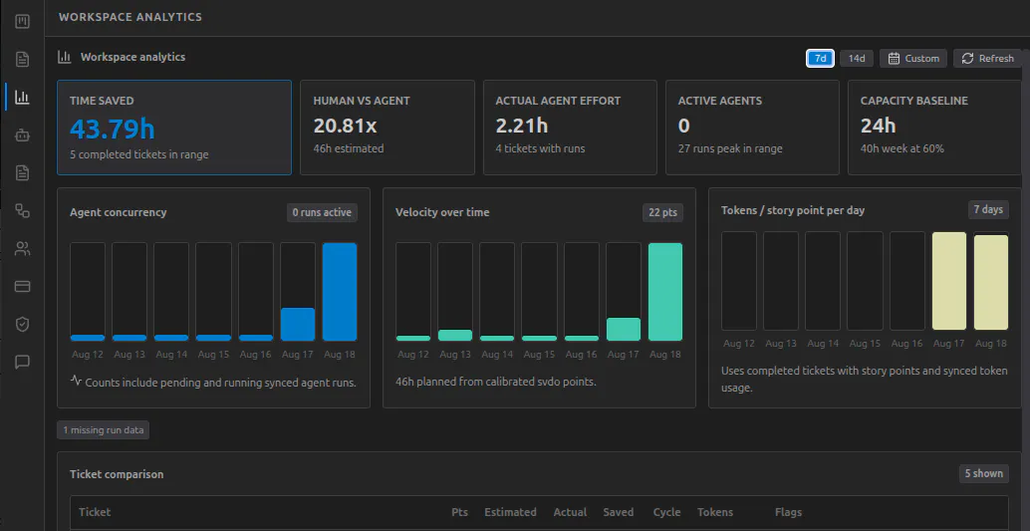Click the Aug 18 agent concurrency bar

point(340,292)
